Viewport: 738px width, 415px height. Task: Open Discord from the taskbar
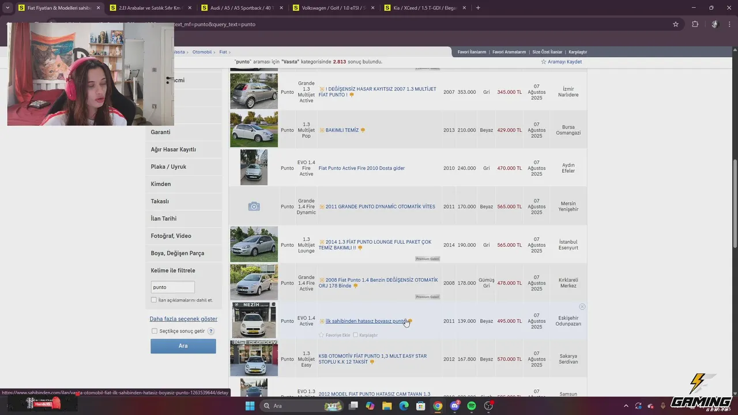(454, 406)
